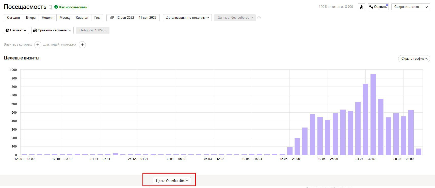This screenshot has height=188, width=435.
Task: Click the y-axis value 500
Action: (x=14, y=112)
